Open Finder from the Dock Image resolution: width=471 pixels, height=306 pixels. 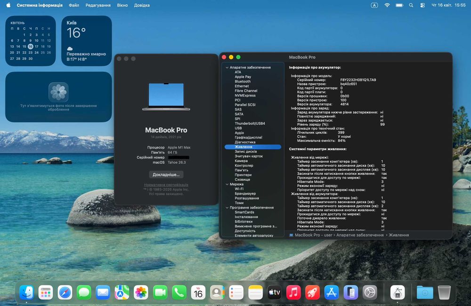pos(26,292)
